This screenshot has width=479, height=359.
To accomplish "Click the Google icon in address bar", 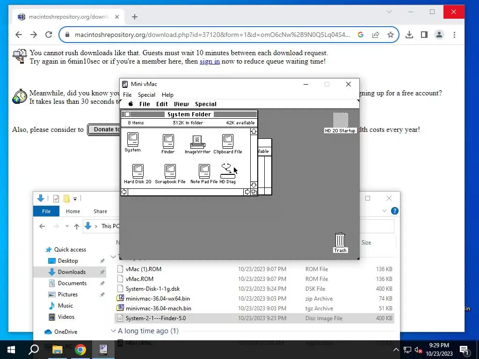I will coord(361,35).
